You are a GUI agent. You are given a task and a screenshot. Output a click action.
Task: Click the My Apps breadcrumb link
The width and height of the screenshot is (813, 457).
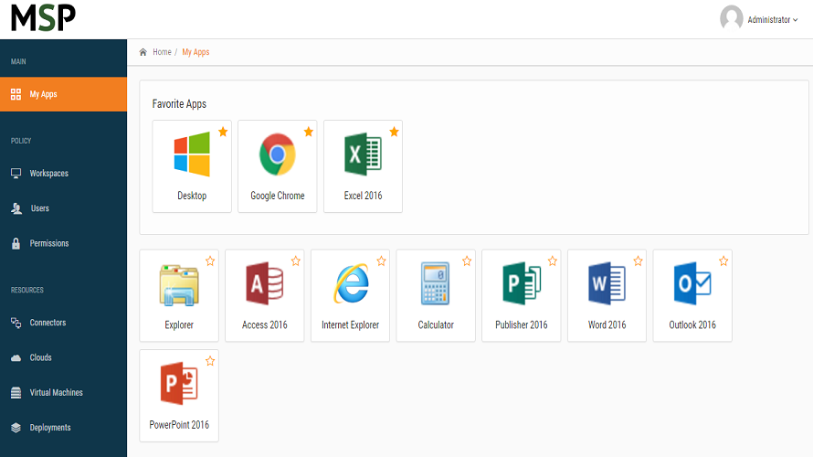click(195, 52)
